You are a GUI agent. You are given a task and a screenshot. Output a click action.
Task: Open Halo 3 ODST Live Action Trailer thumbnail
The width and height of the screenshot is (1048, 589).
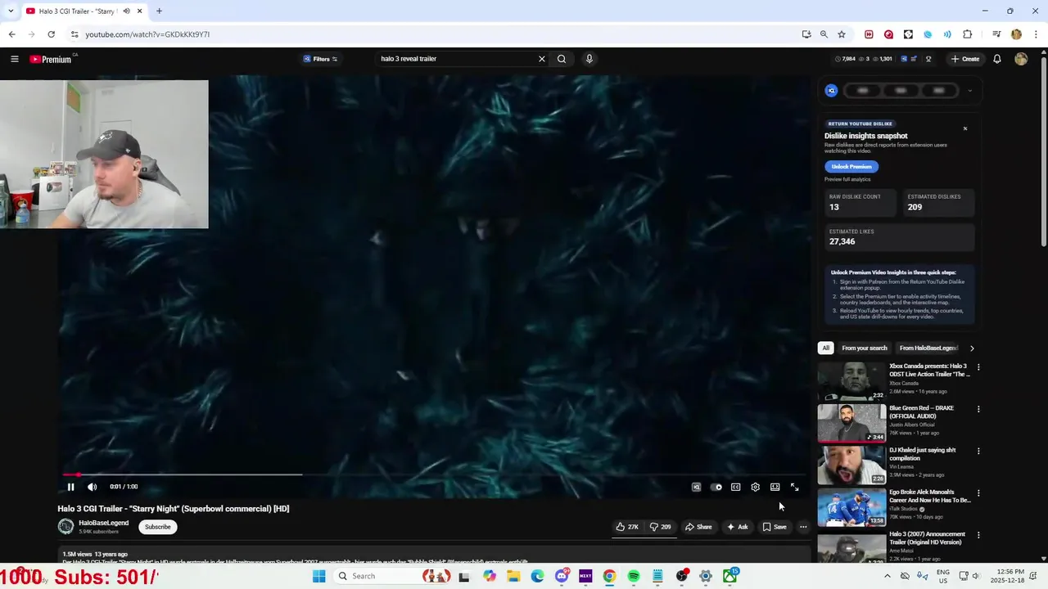(x=851, y=380)
